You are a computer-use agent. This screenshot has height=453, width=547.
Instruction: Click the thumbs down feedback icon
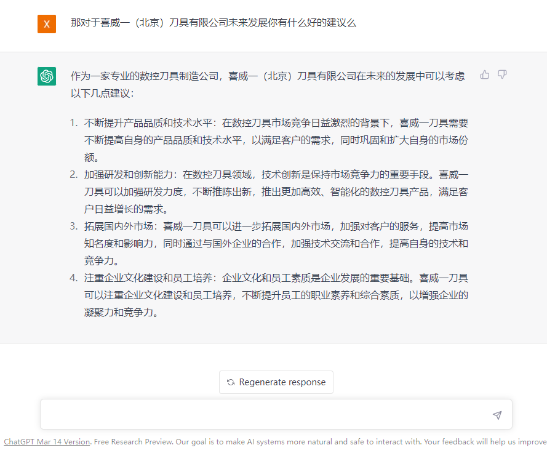click(502, 74)
